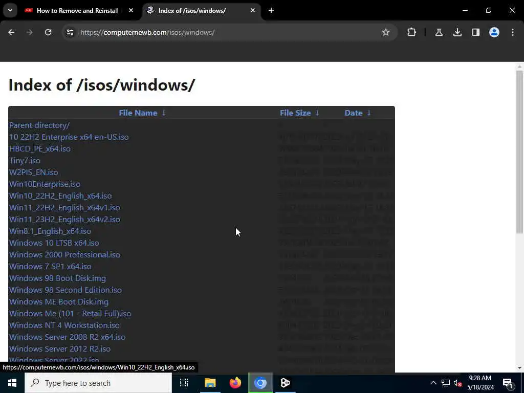Screen dimensions: 524x393
Task: Click the File Name sort arrow
Action: 164,113
